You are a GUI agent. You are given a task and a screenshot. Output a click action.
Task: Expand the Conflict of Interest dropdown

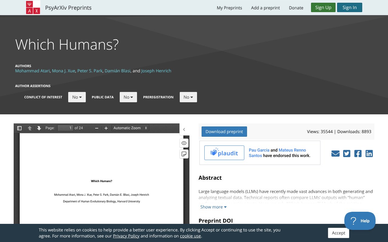coord(77,97)
